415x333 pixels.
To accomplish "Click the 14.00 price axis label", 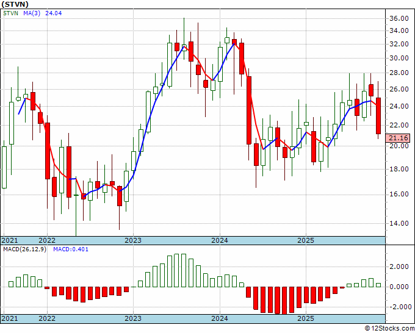I will coord(399,223).
